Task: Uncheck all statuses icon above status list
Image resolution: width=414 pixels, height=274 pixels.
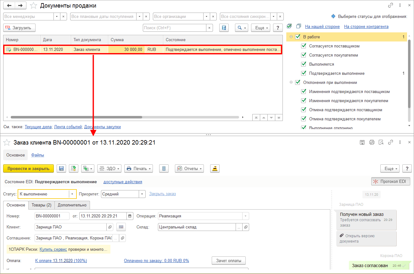Action: coord(299,26)
